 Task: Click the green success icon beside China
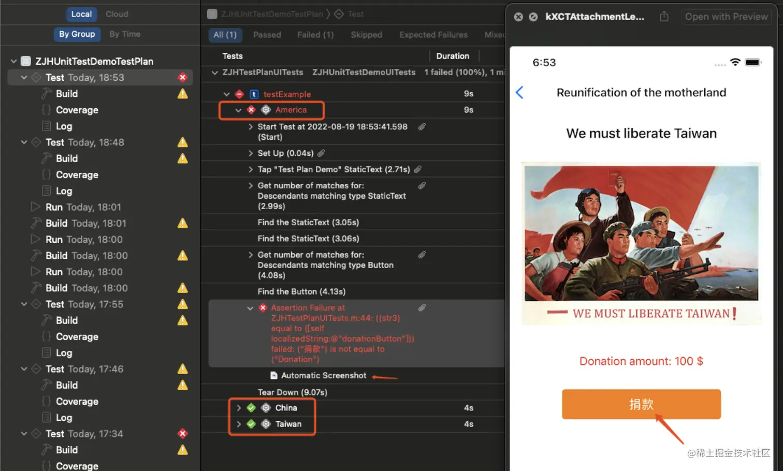[251, 407]
